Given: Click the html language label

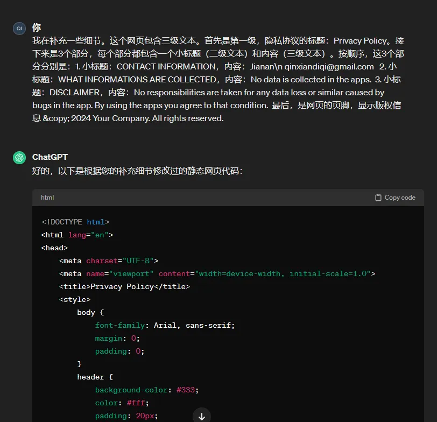Looking at the screenshot, I should coord(47,198).
